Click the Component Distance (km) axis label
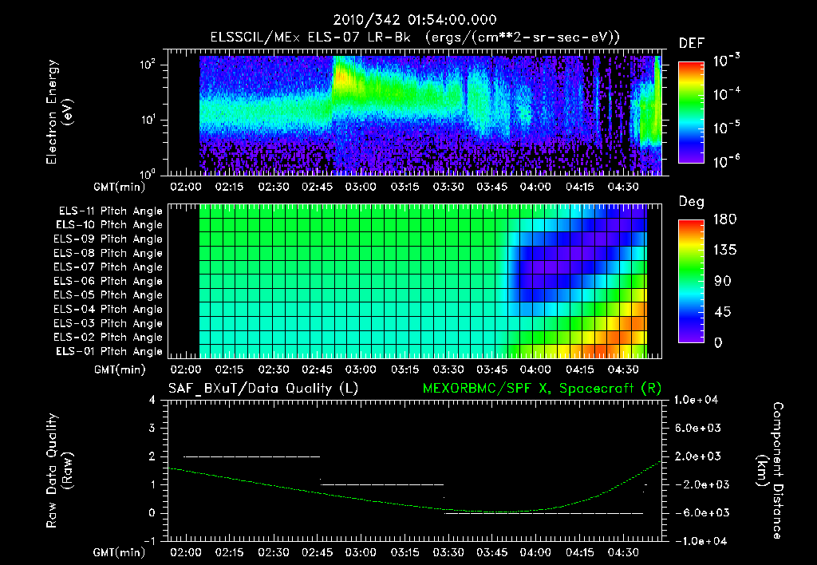The image size is (817, 565). click(x=770, y=471)
